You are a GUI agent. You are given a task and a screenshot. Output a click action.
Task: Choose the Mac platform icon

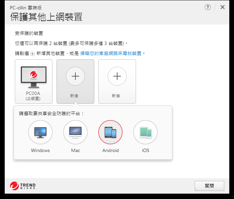pos(75,132)
